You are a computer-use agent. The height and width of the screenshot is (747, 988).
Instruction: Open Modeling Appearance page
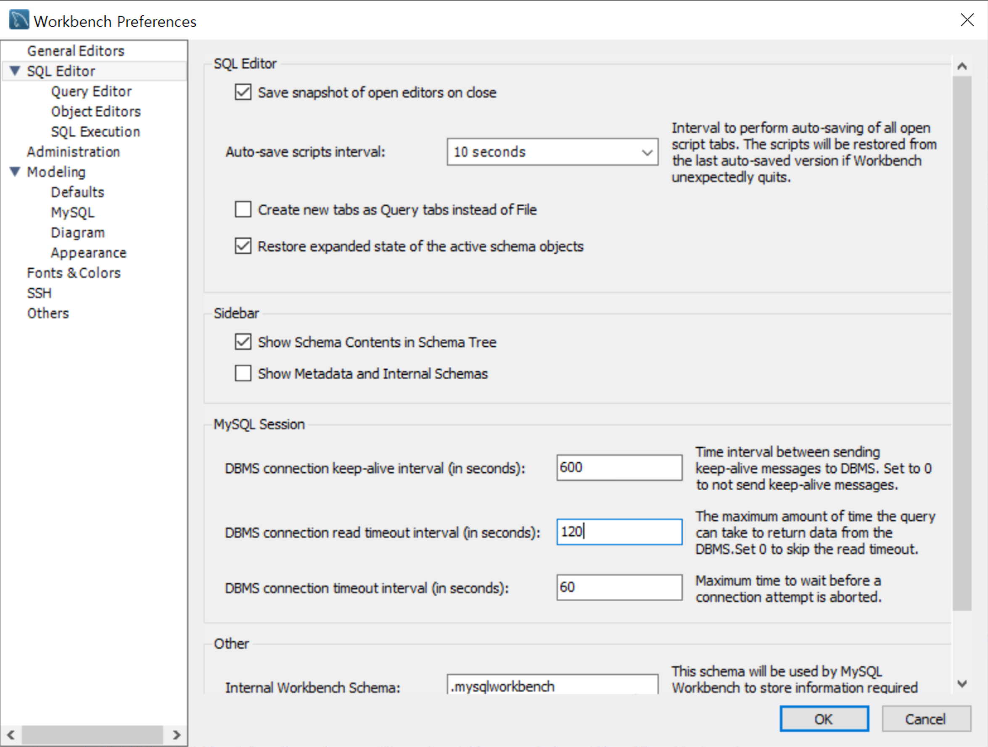coord(88,253)
